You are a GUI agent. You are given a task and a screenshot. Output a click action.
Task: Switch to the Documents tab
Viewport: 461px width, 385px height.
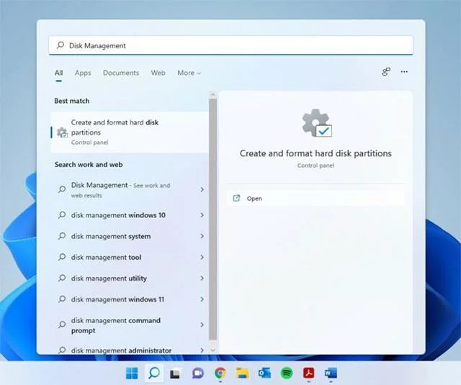(121, 73)
